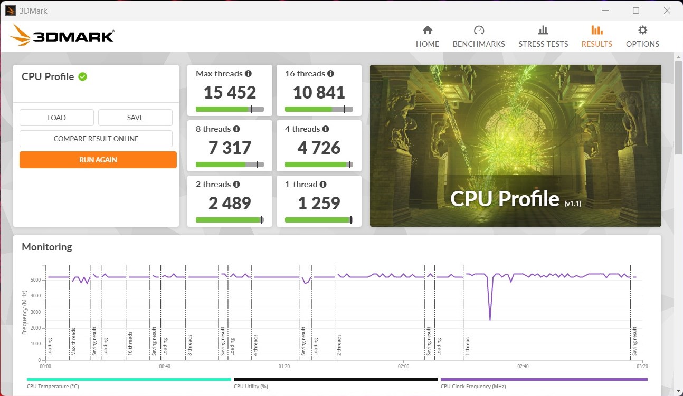Click the green CPU Profile validation checkmark

point(83,76)
